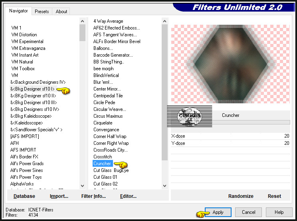
Task: Click Import... to add filters
Action: 59,196
